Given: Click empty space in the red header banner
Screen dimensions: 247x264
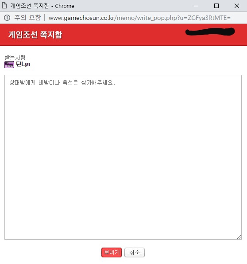Looking at the screenshot, I should pyautogui.click(x=123, y=35).
